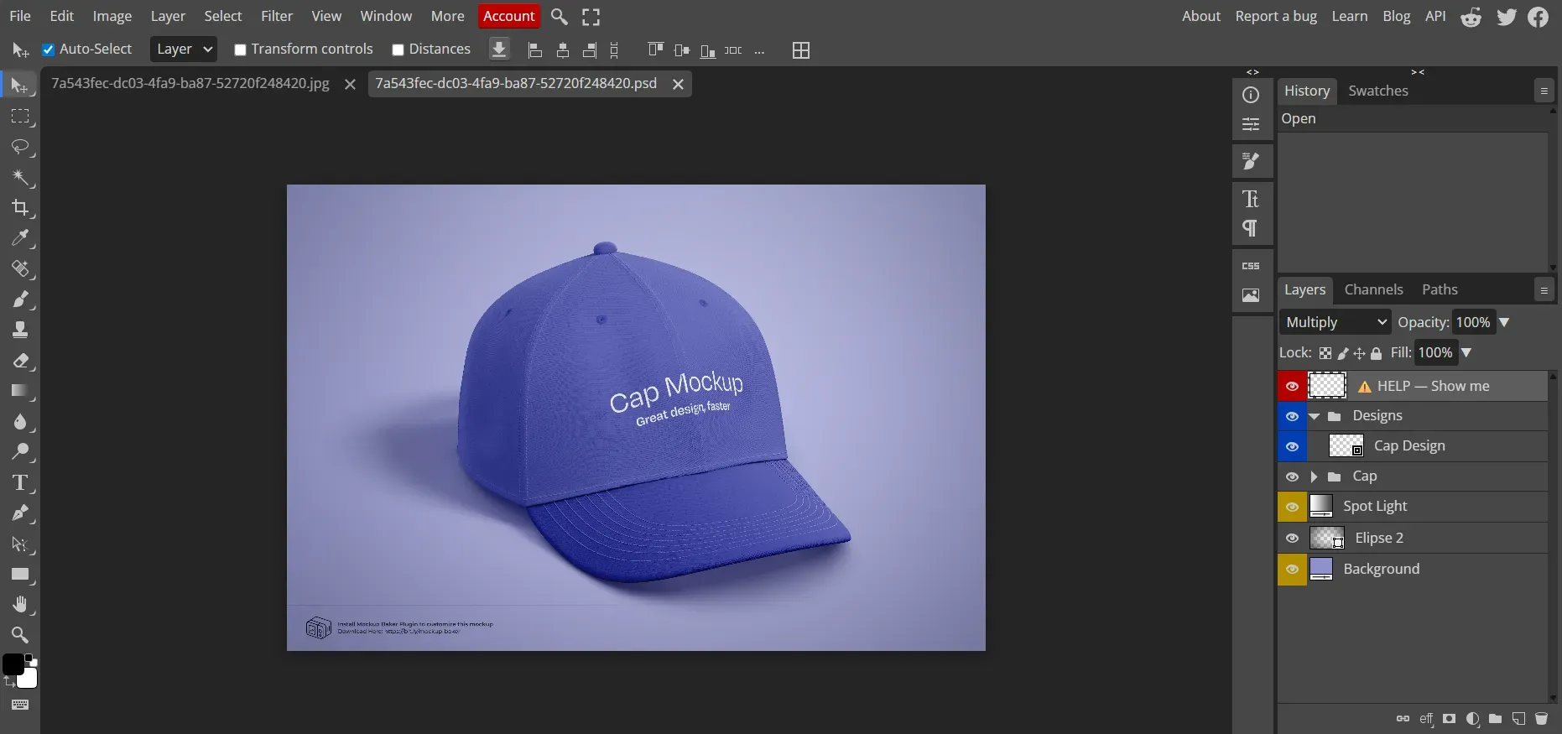Hide the Spot Light layer

pos(1292,507)
